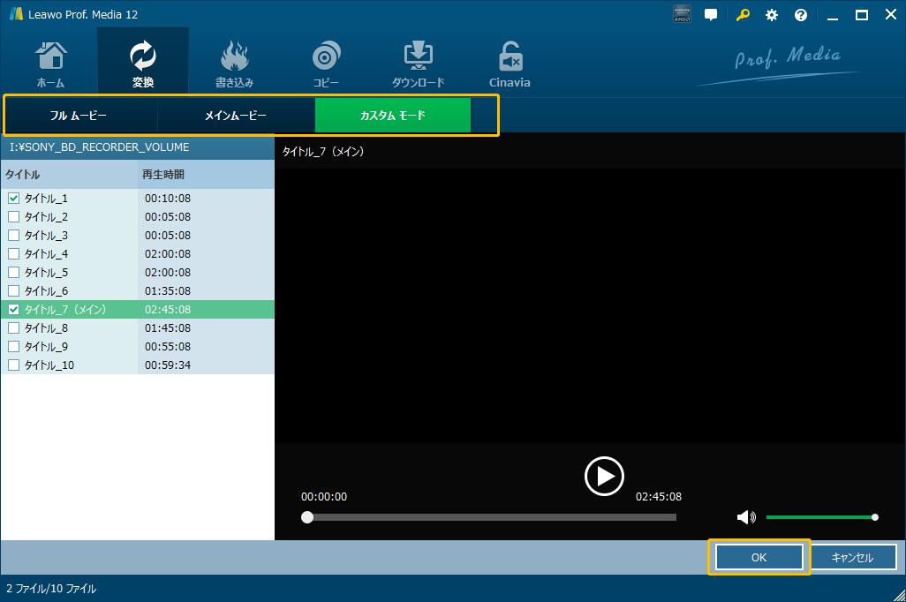Check タイトル_3 checkbox

[x=14, y=235]
